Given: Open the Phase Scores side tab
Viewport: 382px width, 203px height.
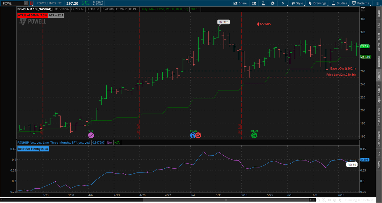Looking at the screenshot, I should [378, 117].
